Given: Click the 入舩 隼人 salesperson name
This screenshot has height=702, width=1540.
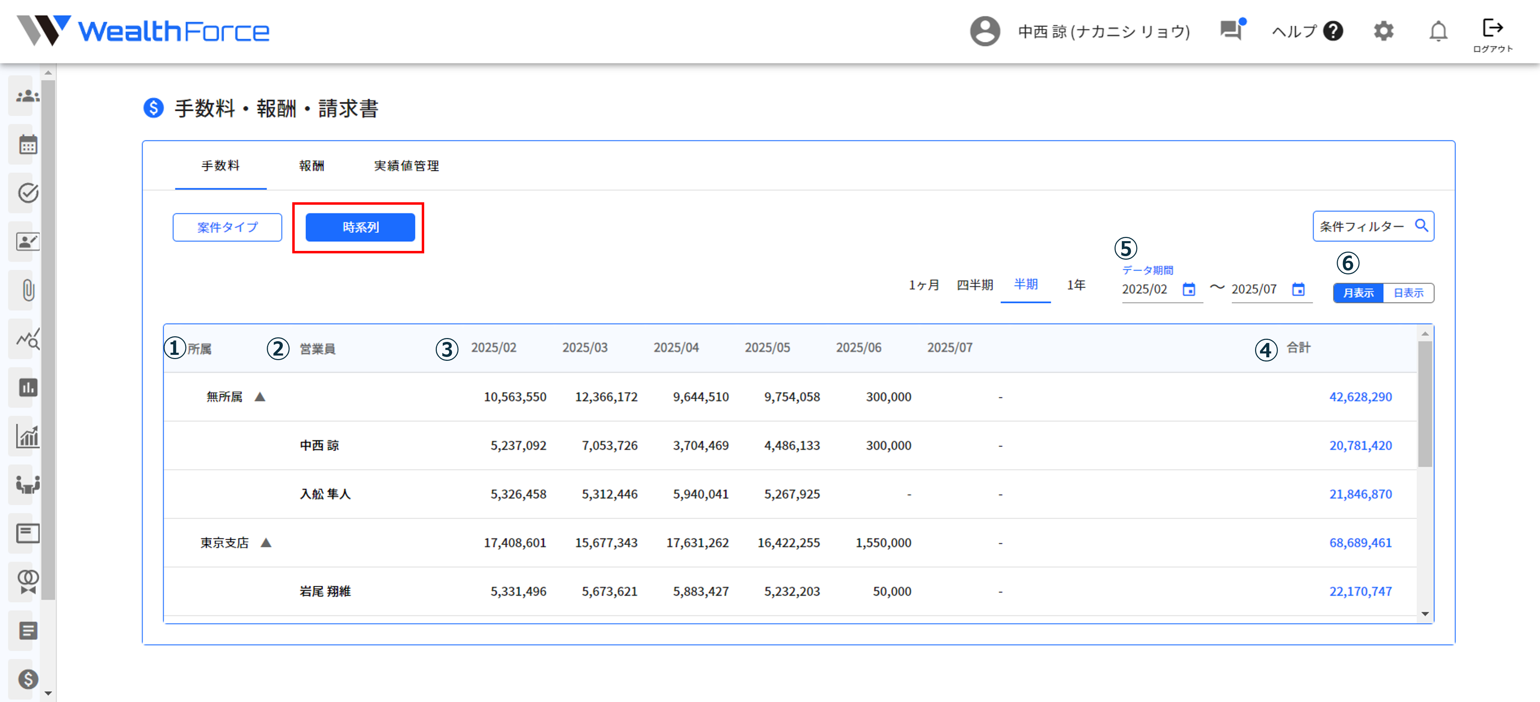Looking at the screenshot, I should 324,494.
